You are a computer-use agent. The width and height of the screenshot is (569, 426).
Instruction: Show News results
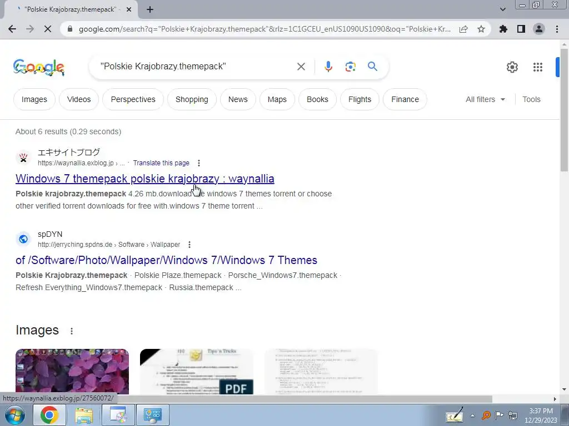(238, 99)
